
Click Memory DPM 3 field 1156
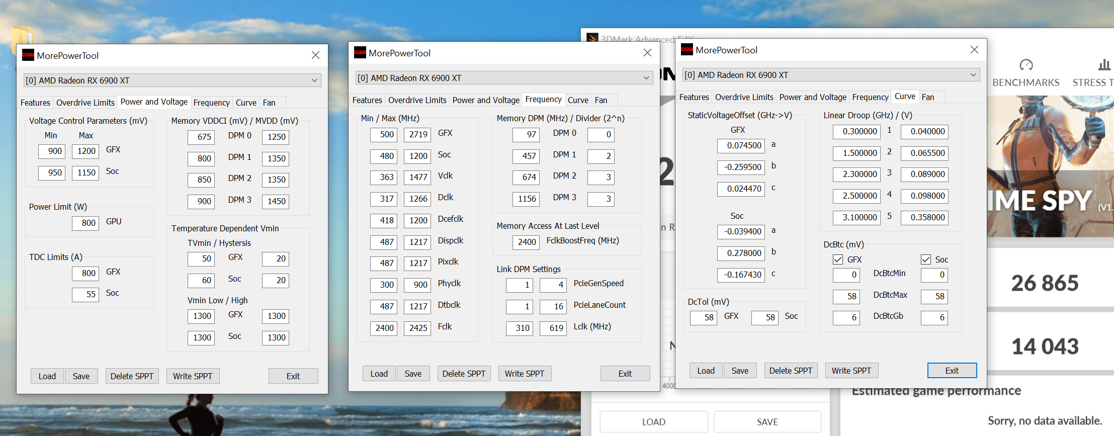[x=526, y=199]
